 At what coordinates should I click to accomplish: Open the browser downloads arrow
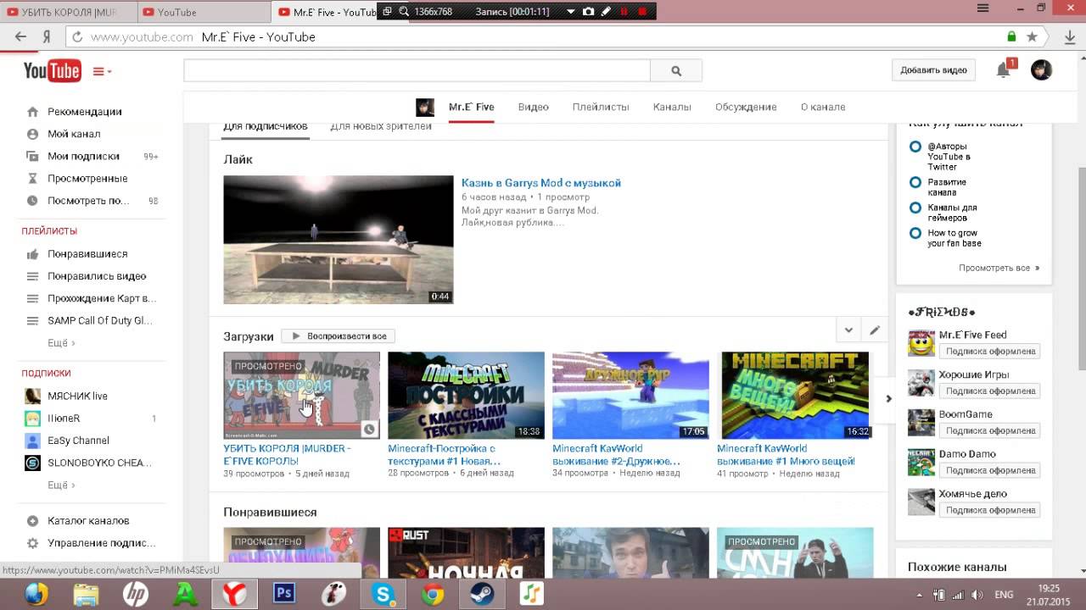point(1071,37)
